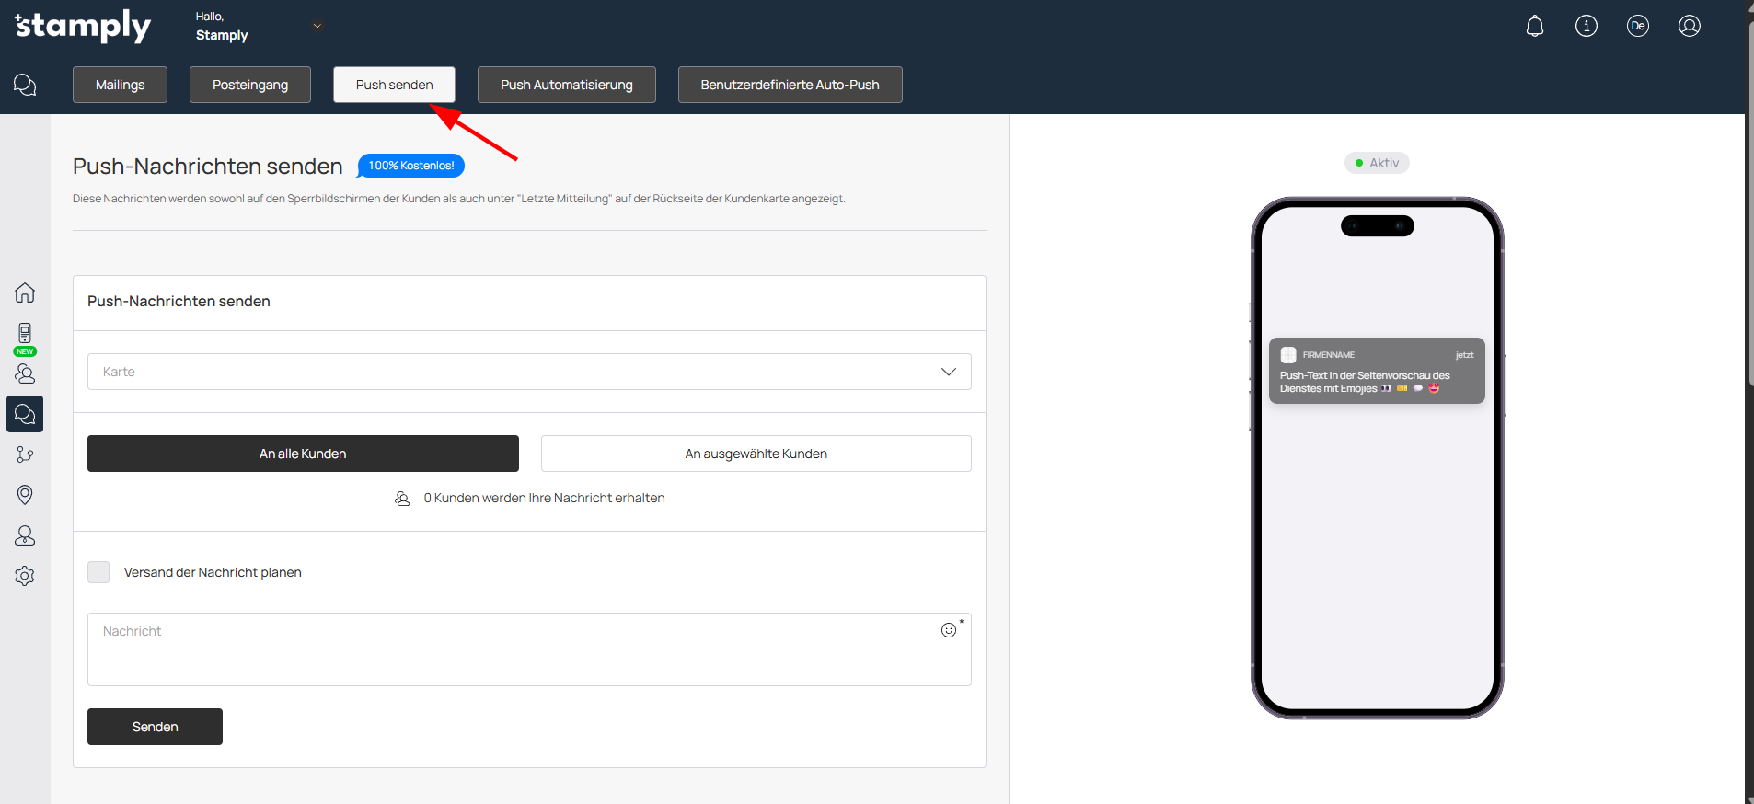
Task: Switch to the Push Automatisierung tab
Action: click(566, 85)
